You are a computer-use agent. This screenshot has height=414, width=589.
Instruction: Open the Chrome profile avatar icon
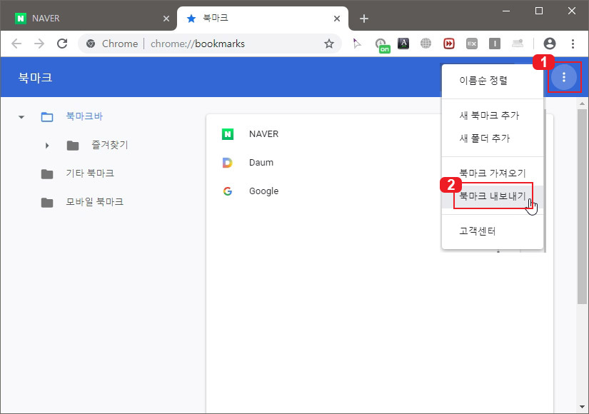[549, 44]
